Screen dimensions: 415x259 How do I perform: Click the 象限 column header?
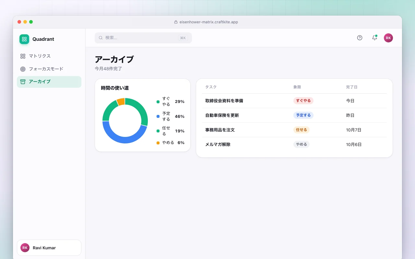(297, 87)
